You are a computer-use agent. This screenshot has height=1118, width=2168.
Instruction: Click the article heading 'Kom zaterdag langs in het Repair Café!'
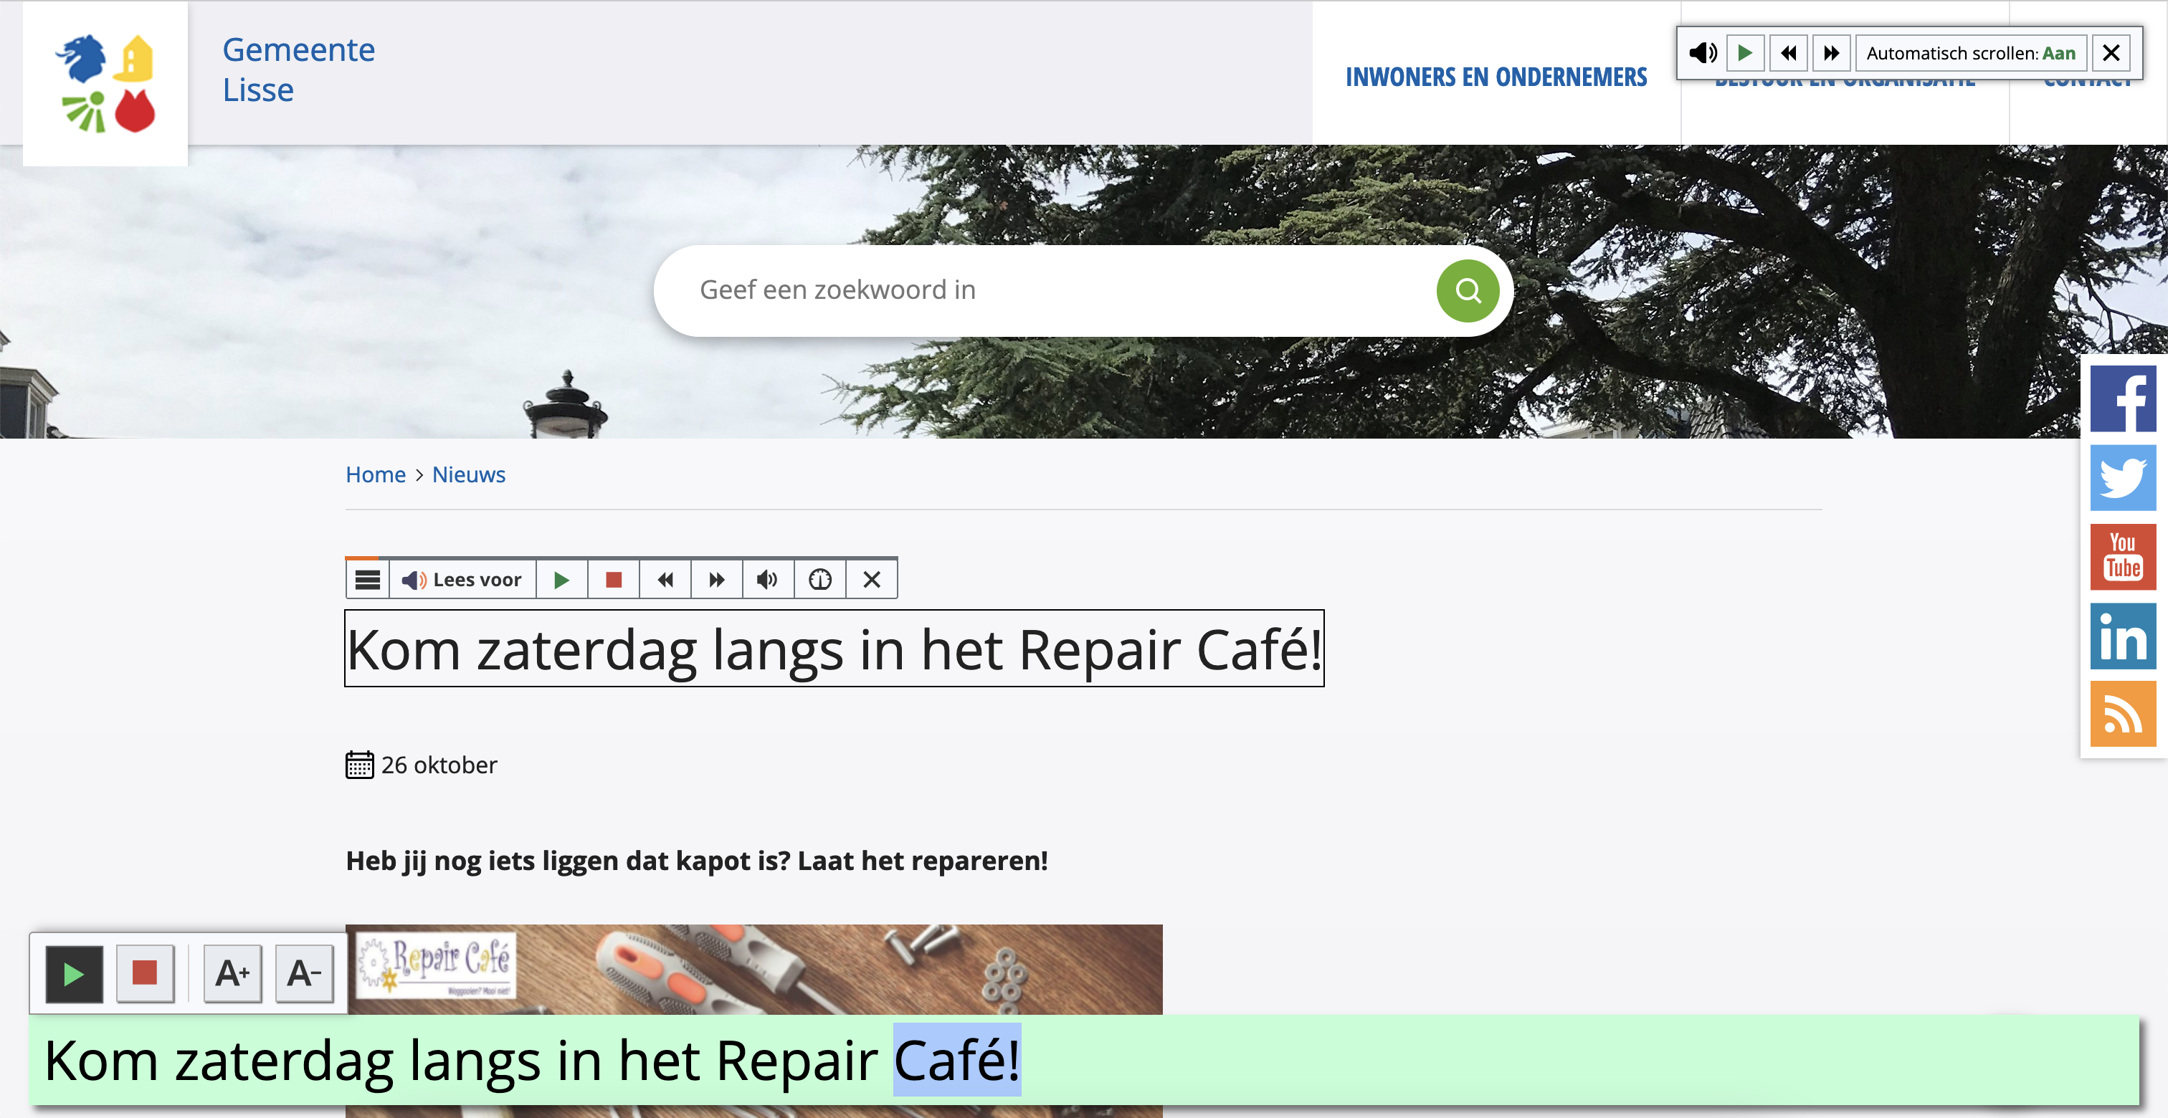[x=834, y=649]
